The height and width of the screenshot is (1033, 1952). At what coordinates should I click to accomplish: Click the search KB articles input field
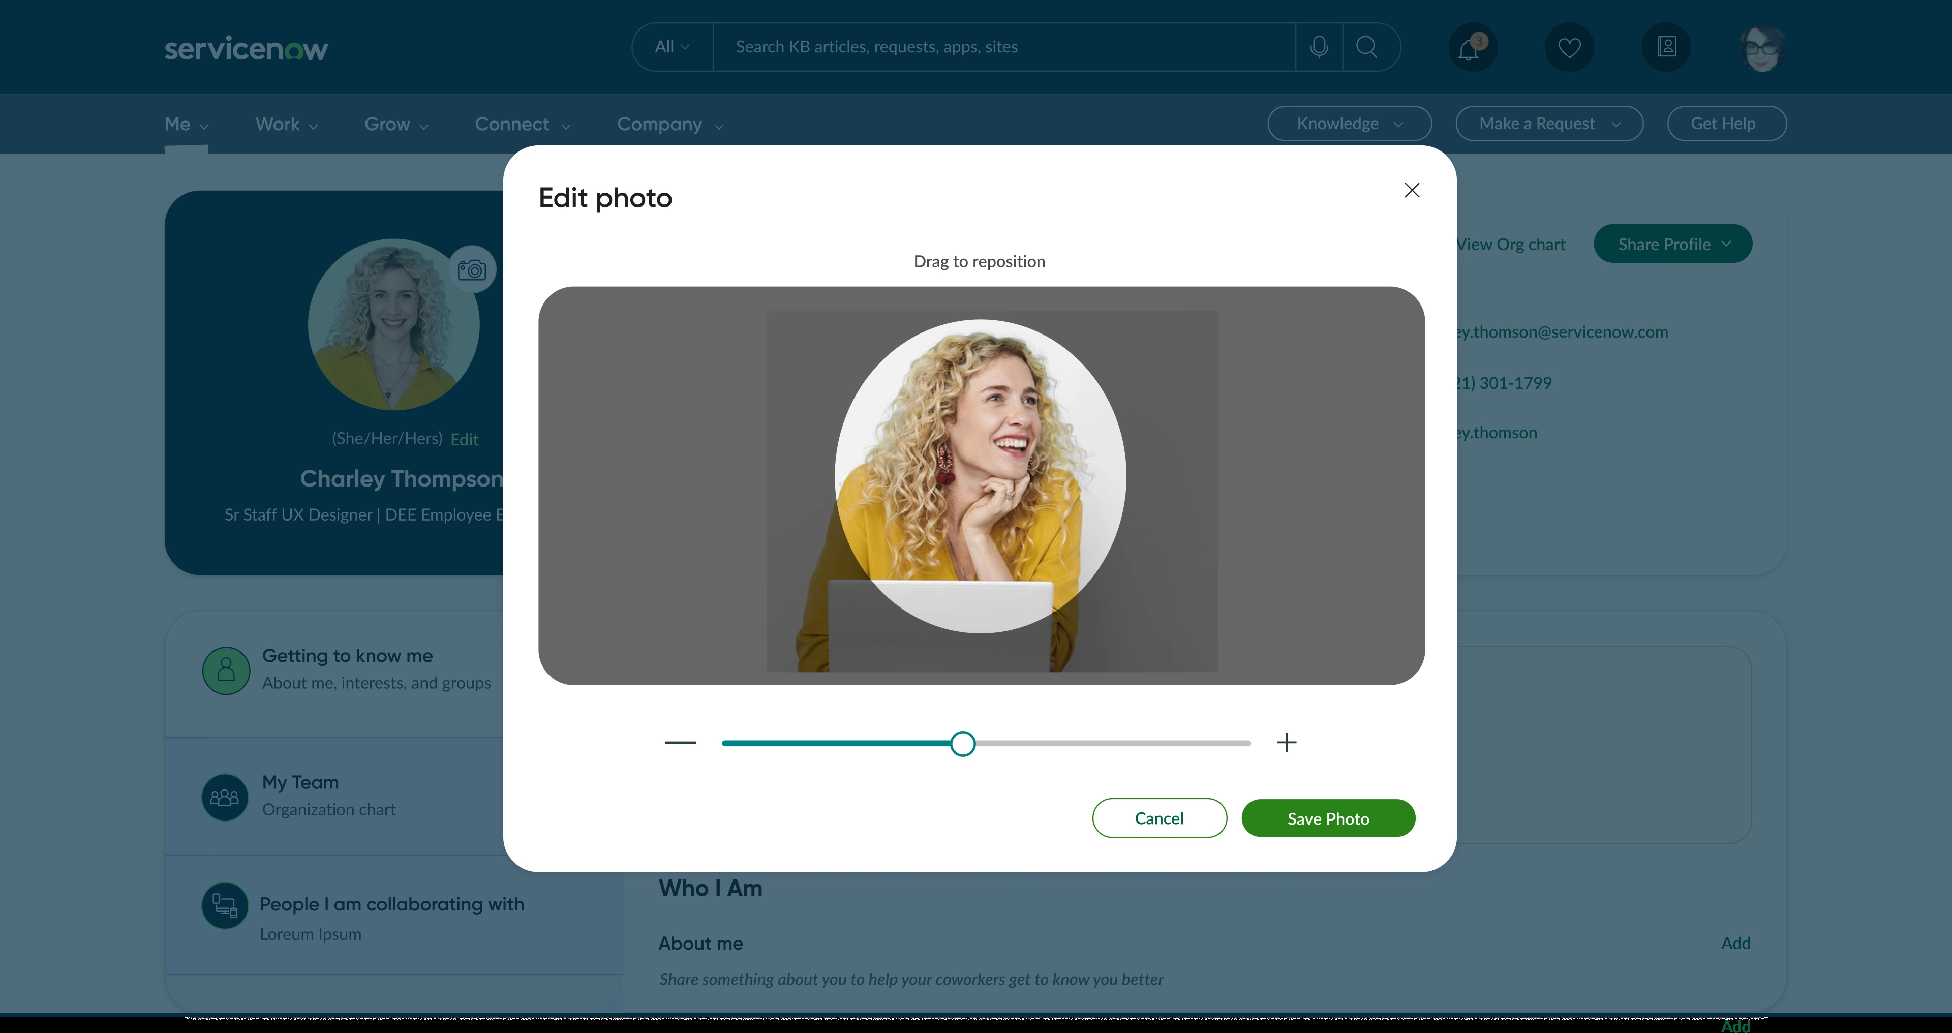(1004, 47)
